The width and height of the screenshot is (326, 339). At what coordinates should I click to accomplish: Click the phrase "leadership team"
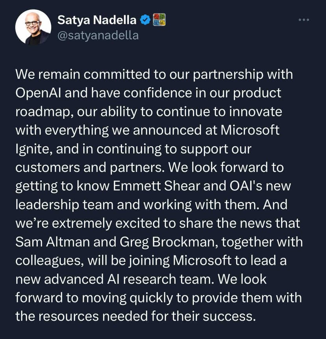61,205
